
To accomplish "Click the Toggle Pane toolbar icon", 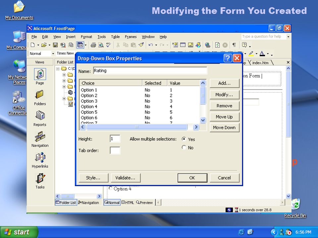I will [x=80, y=45].
